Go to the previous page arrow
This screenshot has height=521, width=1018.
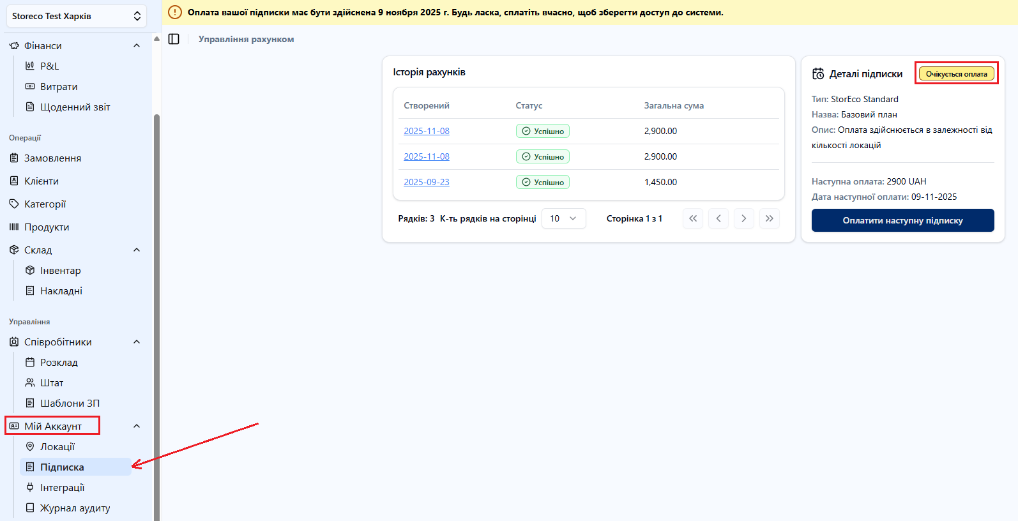(x=718, y=218)
